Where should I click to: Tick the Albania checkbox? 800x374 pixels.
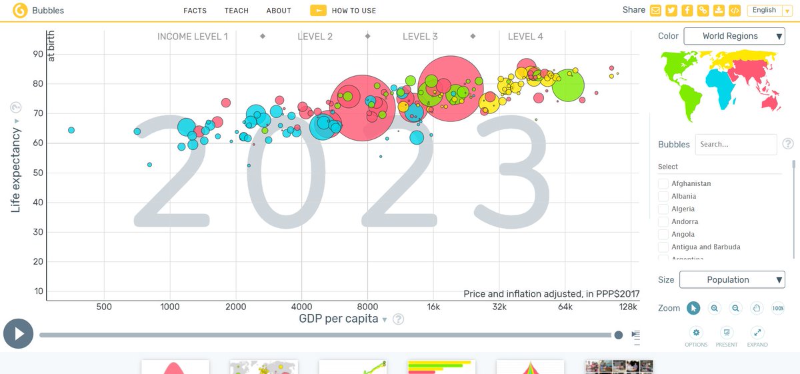(x=663, y=196)
